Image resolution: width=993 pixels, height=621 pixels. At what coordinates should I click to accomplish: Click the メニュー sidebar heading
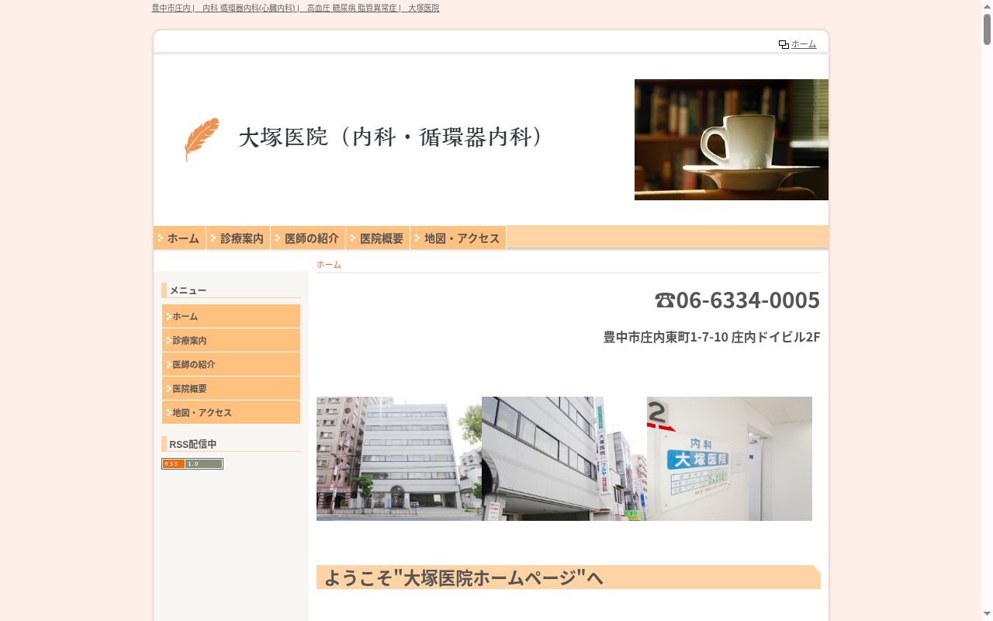pyautogui.click(x=188, y=290)
